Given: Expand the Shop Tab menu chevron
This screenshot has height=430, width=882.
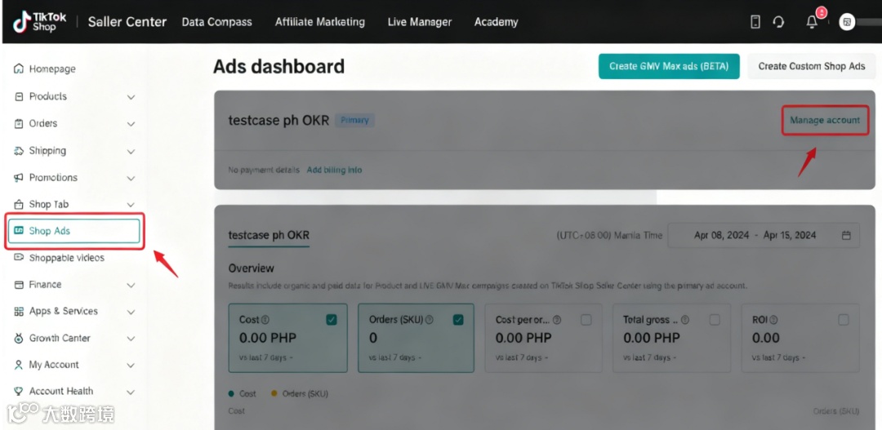Looking at the screenshot, I should [x=131, y=205].
